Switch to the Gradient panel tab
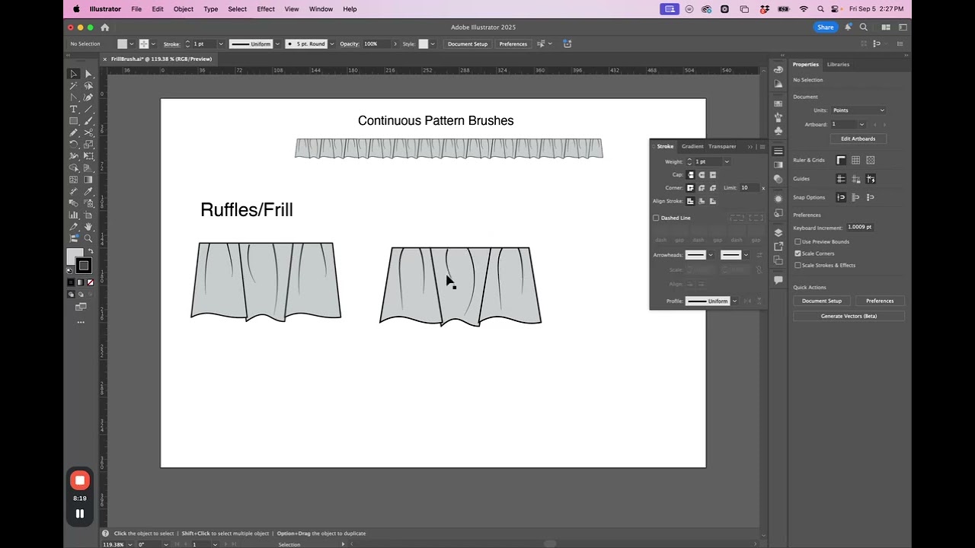Screen dimensions: 975x548 (692, 146)
